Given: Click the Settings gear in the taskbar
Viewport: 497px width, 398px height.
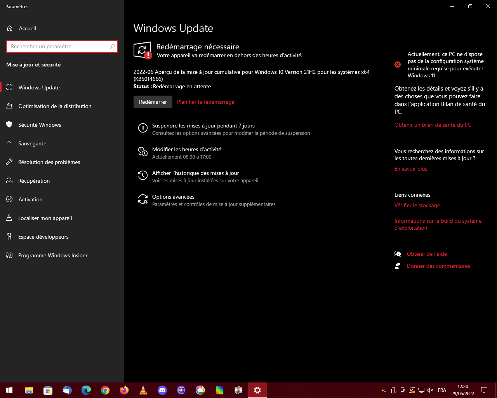Looking at the screenshot, I should click(x=257, y=390).
